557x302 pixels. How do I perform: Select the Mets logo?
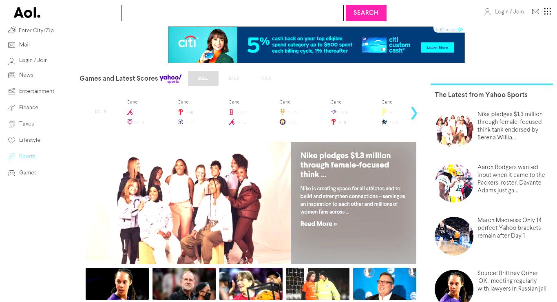(283, 112)
